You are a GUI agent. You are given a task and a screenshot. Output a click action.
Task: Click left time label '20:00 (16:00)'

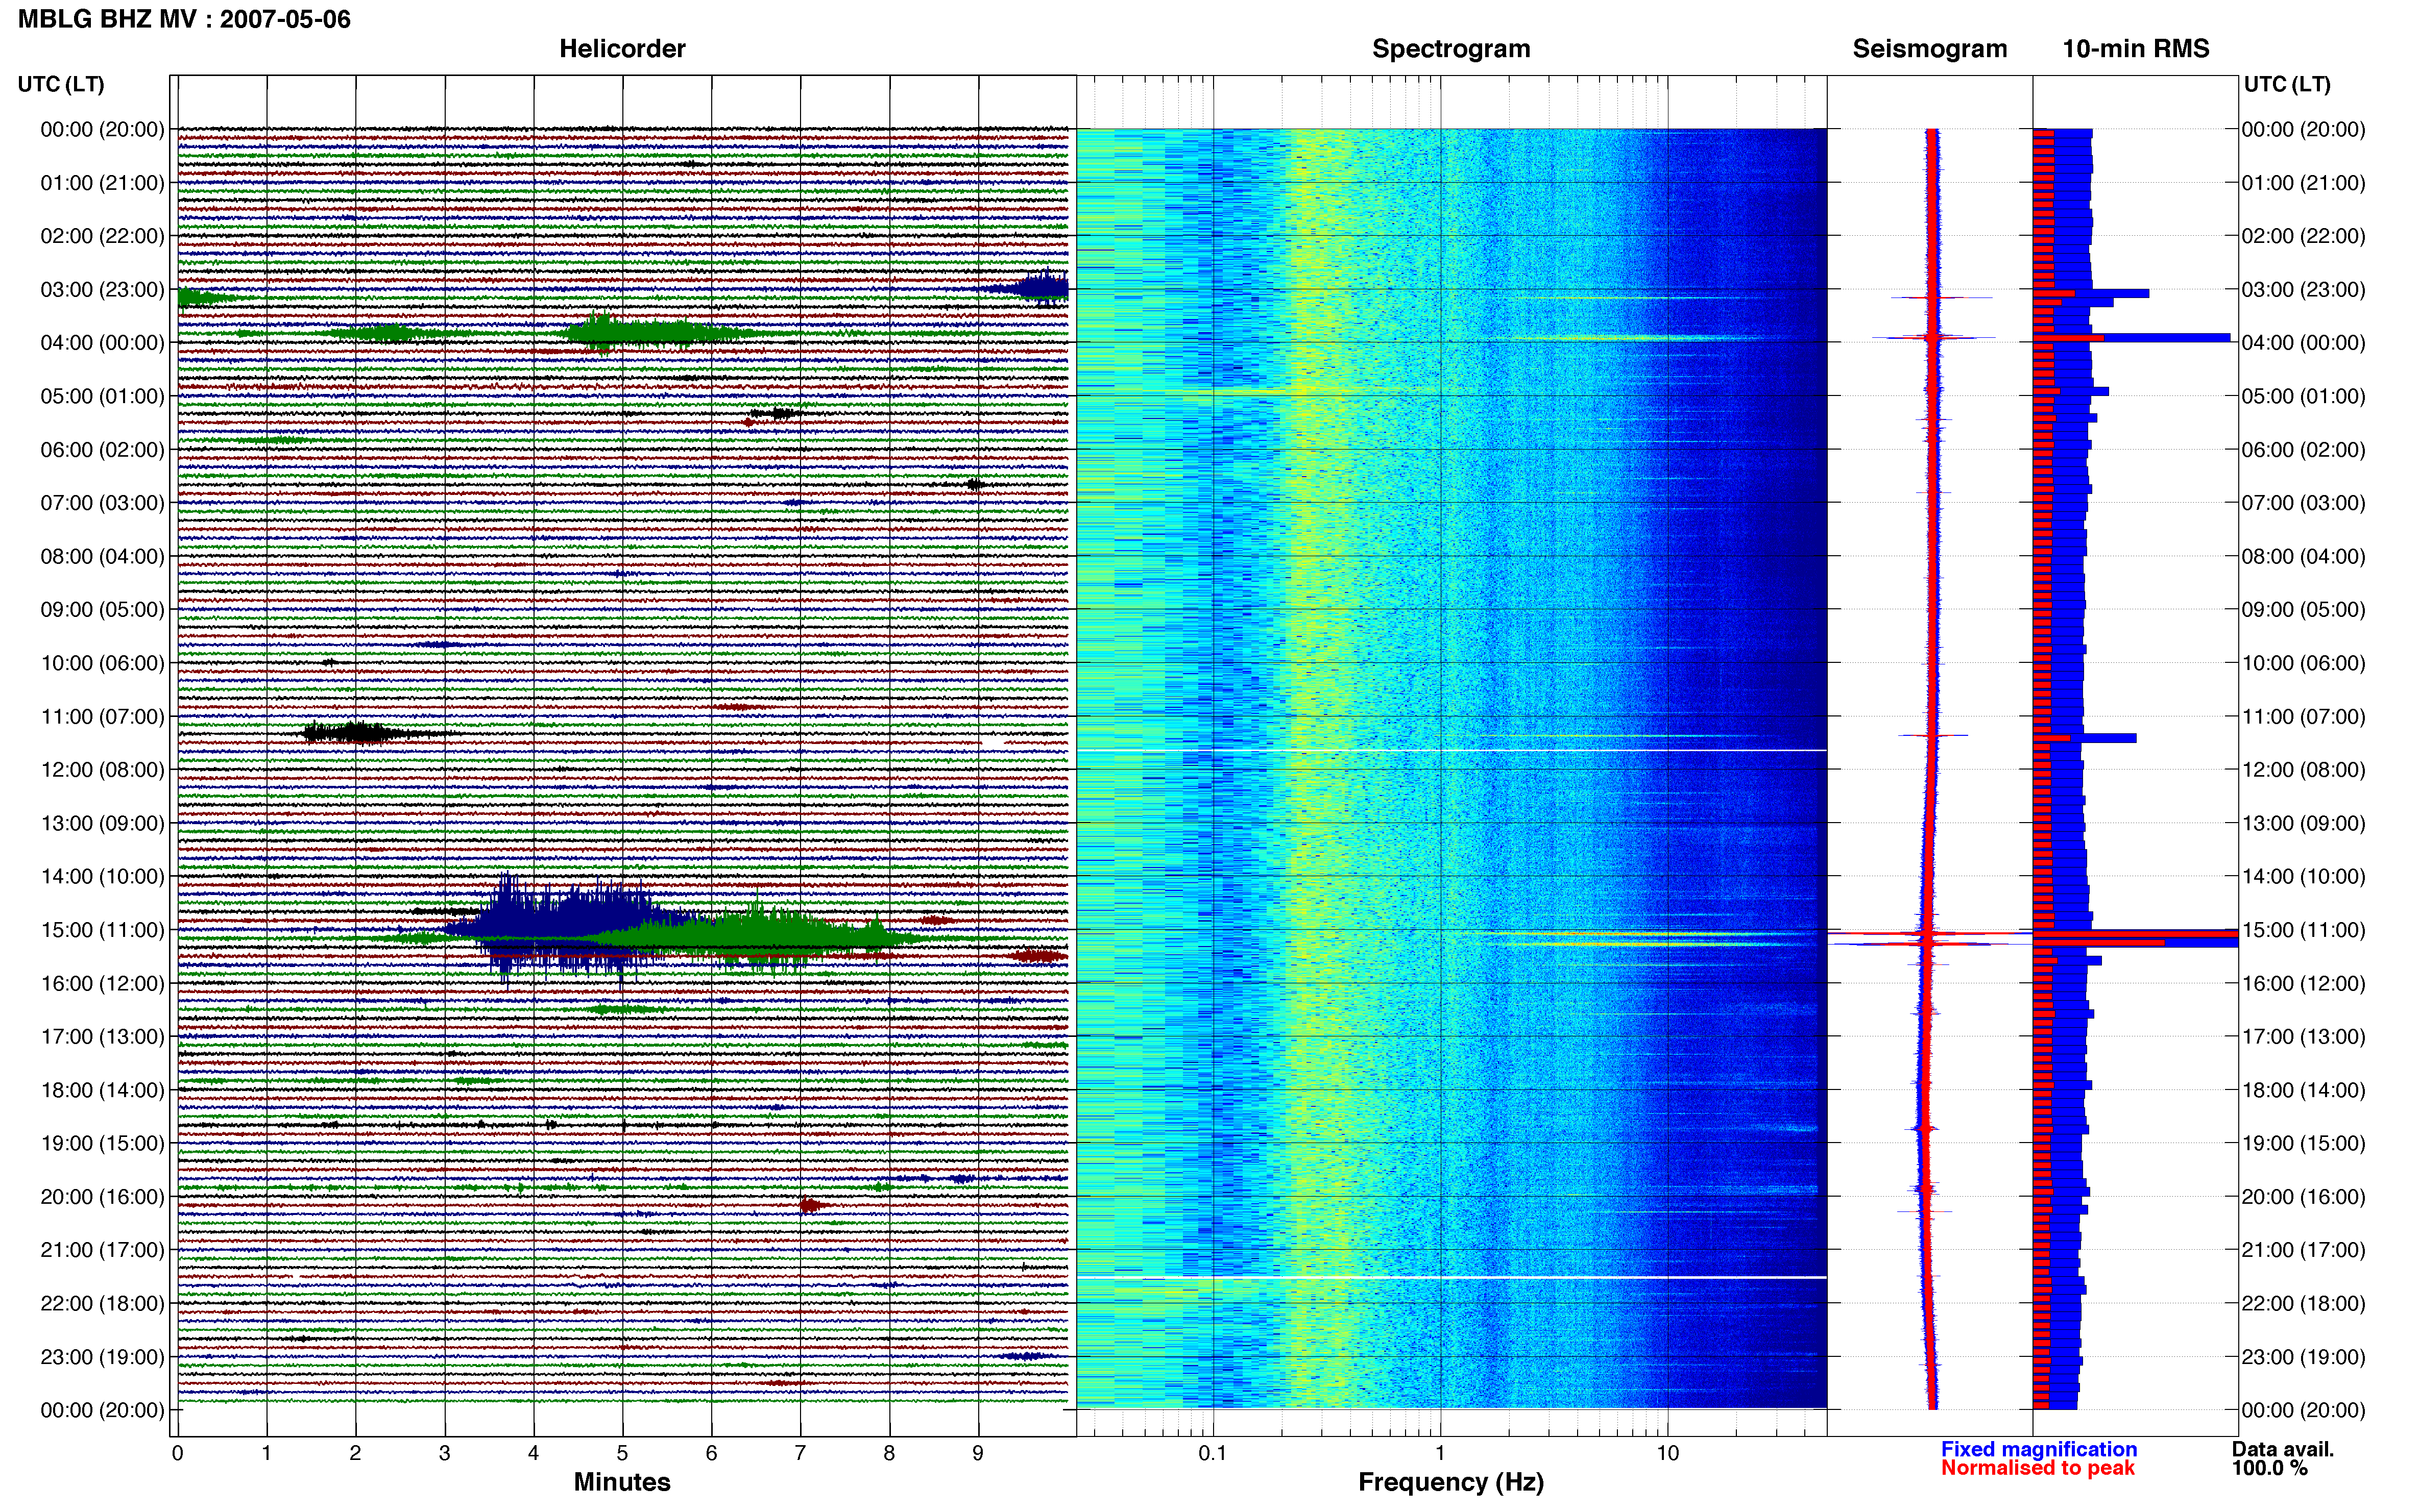click(102, 1197)
